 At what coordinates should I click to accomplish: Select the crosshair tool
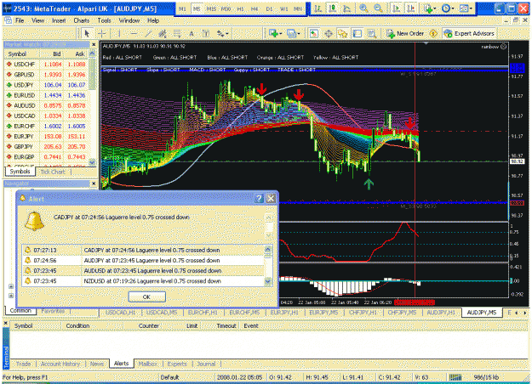coord(101,33)
